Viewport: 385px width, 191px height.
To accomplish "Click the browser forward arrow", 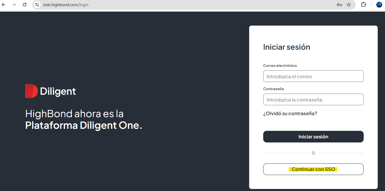I will [x=14, y=5].
